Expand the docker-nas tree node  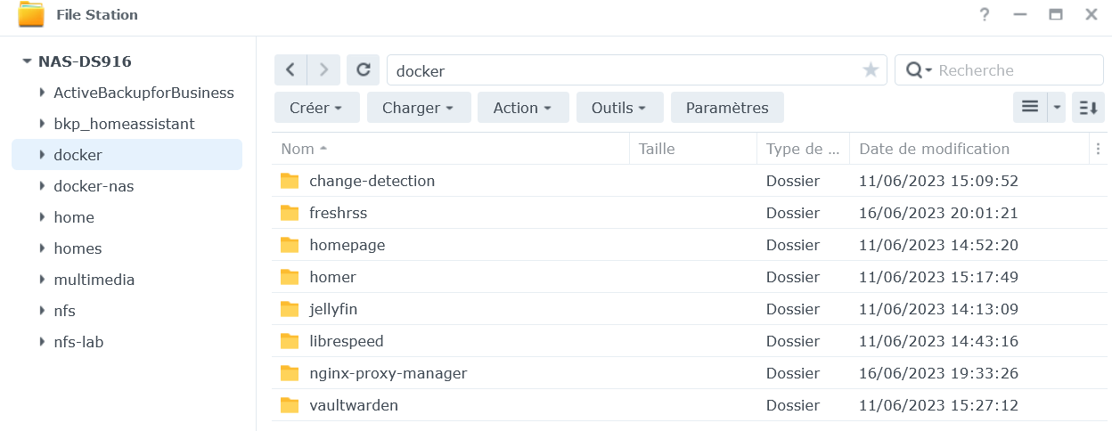(x=42, y=186)
